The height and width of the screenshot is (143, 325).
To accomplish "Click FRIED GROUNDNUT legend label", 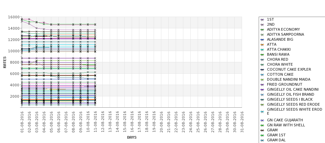I will (285, 84).
